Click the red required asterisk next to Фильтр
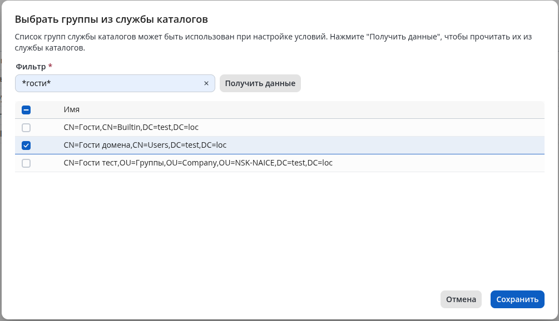The height and width of the screenshot is (321, 559). [x=51, y=67]
